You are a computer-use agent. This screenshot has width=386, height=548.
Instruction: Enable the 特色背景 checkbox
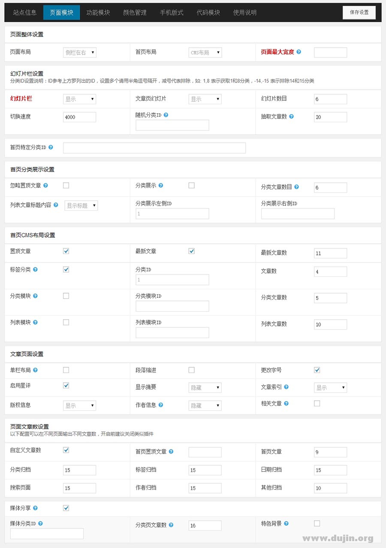317,524
